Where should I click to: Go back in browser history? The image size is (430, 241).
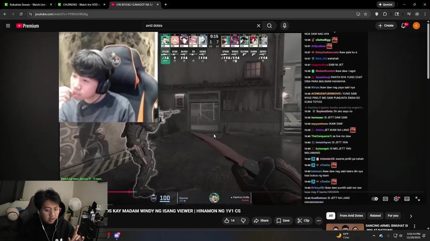click(5, 14)
